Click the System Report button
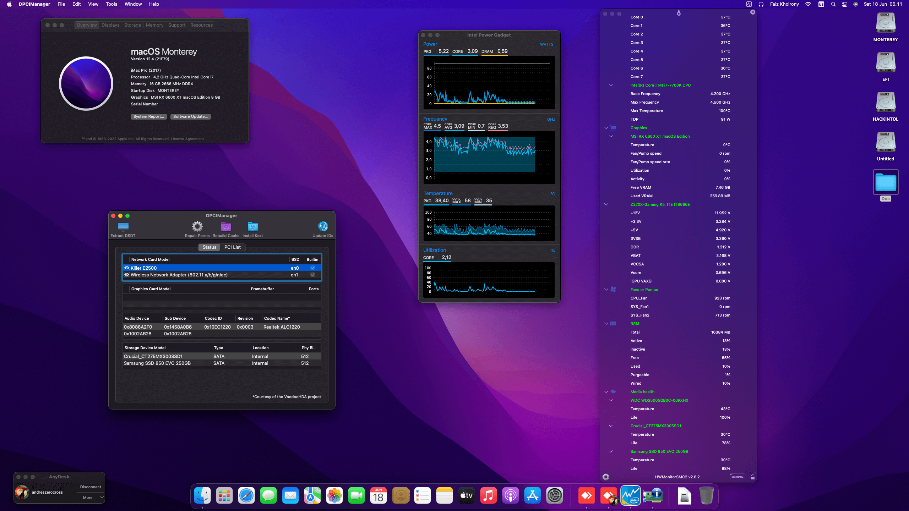 click(148, 116)
